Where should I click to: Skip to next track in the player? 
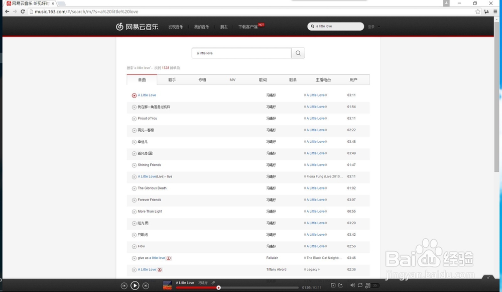point(146,285)
